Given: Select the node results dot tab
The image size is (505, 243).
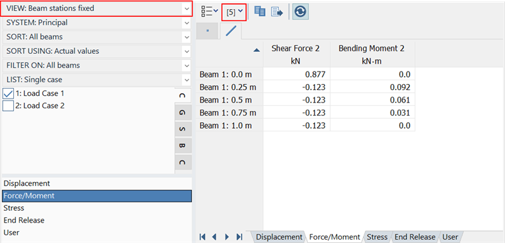Looking at the screenshot, I should click(207, 32).
